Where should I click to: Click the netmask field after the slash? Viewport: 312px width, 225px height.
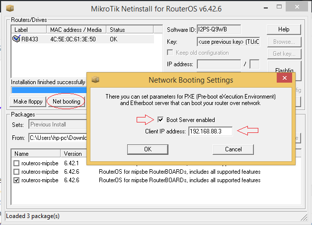point(254,64)
